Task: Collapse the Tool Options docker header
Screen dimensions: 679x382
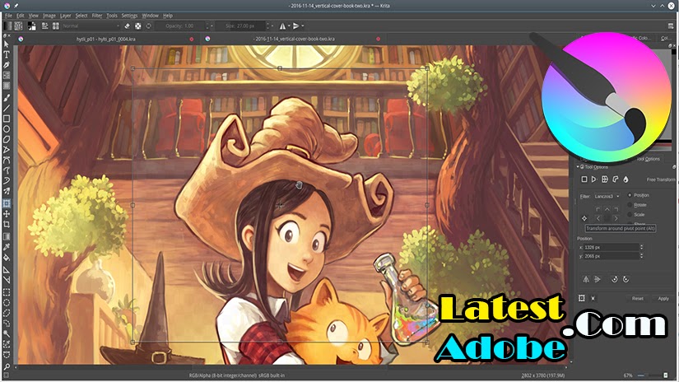Action: click(578, 167)
